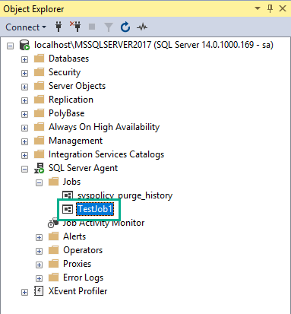Expand the Management node
Viewport: 291px width, 314px height.
click(24, 141)
